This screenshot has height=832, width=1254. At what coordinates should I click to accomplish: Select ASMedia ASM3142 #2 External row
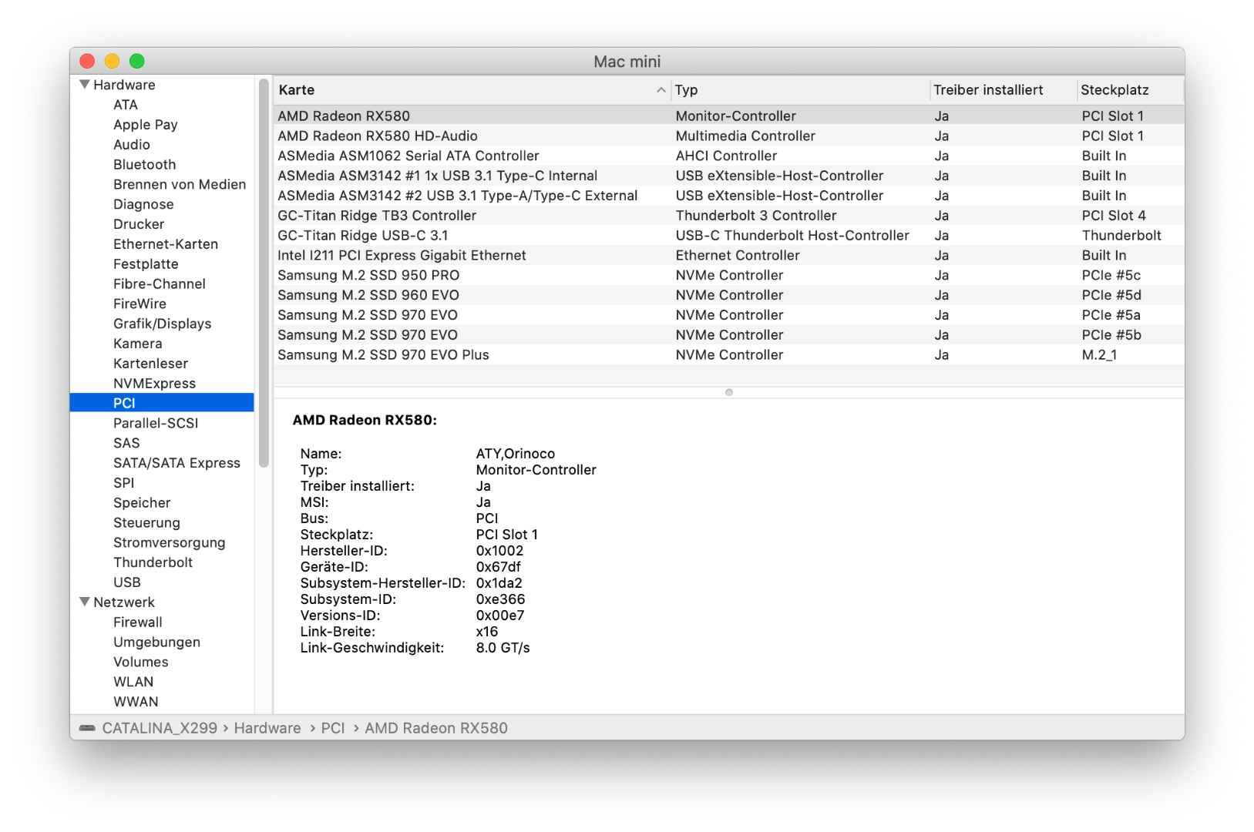[728, 196]
